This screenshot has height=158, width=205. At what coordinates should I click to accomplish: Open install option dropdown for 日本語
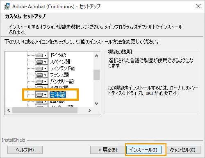click(x=42, y=95)
